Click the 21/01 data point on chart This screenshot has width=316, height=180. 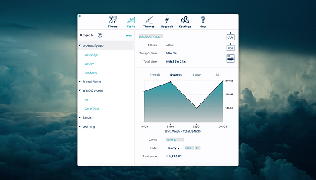(171, 82)
